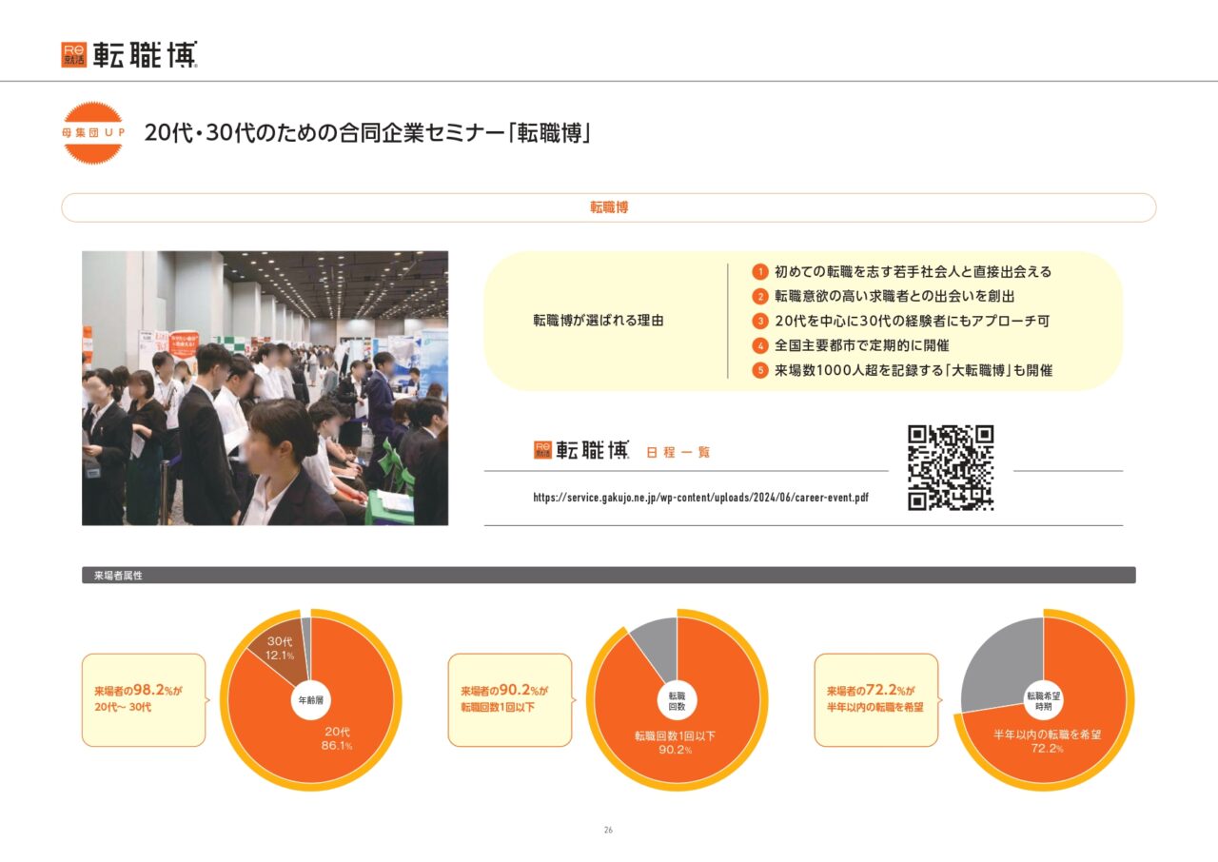Click the text 転職意欲の高い求職者との出会いを創出
This screenshot has width=1218, height=862.
[x=894, y=297]
